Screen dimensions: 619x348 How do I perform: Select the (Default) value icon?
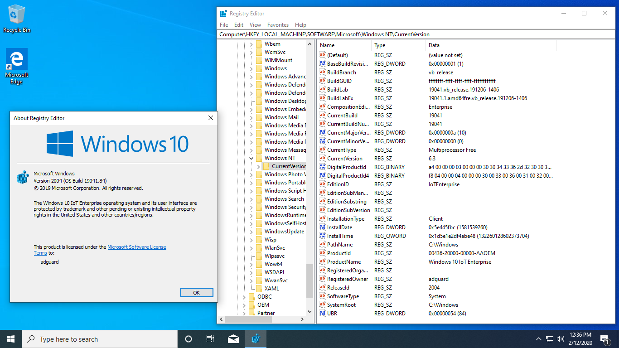[x=323, y=55]
